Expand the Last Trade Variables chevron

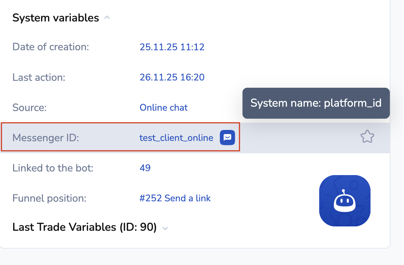[x=165, y=228]
